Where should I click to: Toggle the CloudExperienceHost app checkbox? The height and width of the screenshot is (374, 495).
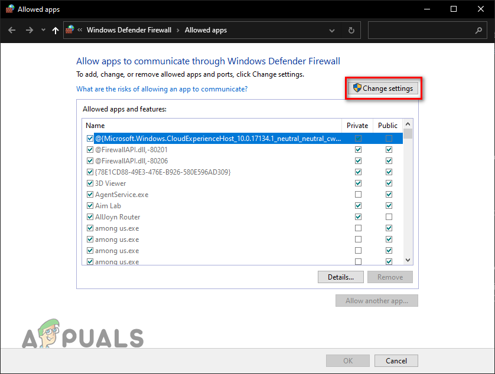click(90, 139)
